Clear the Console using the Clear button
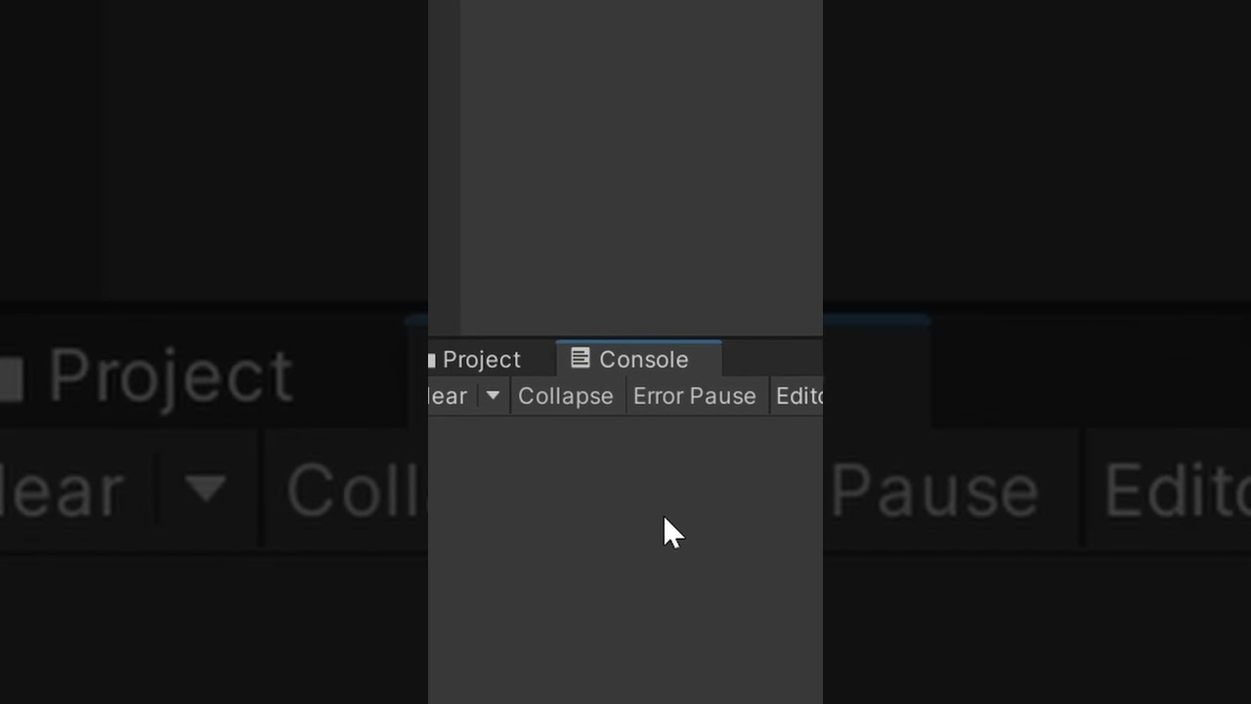Screen dimensions: 1251x704 click(x=449, y=396)
